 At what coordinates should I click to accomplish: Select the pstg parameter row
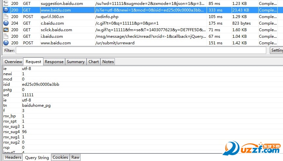(x=142, y=90)
